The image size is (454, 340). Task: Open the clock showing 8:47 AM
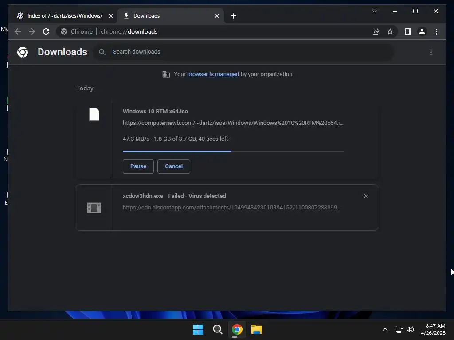click(x=433, y=329)
